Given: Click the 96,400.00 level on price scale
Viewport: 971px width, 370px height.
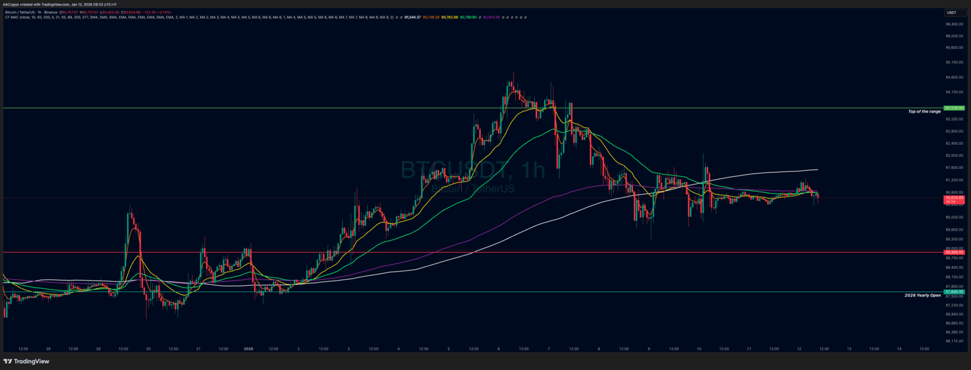Looking at the screenshot, I should click(x=954, y=24).
